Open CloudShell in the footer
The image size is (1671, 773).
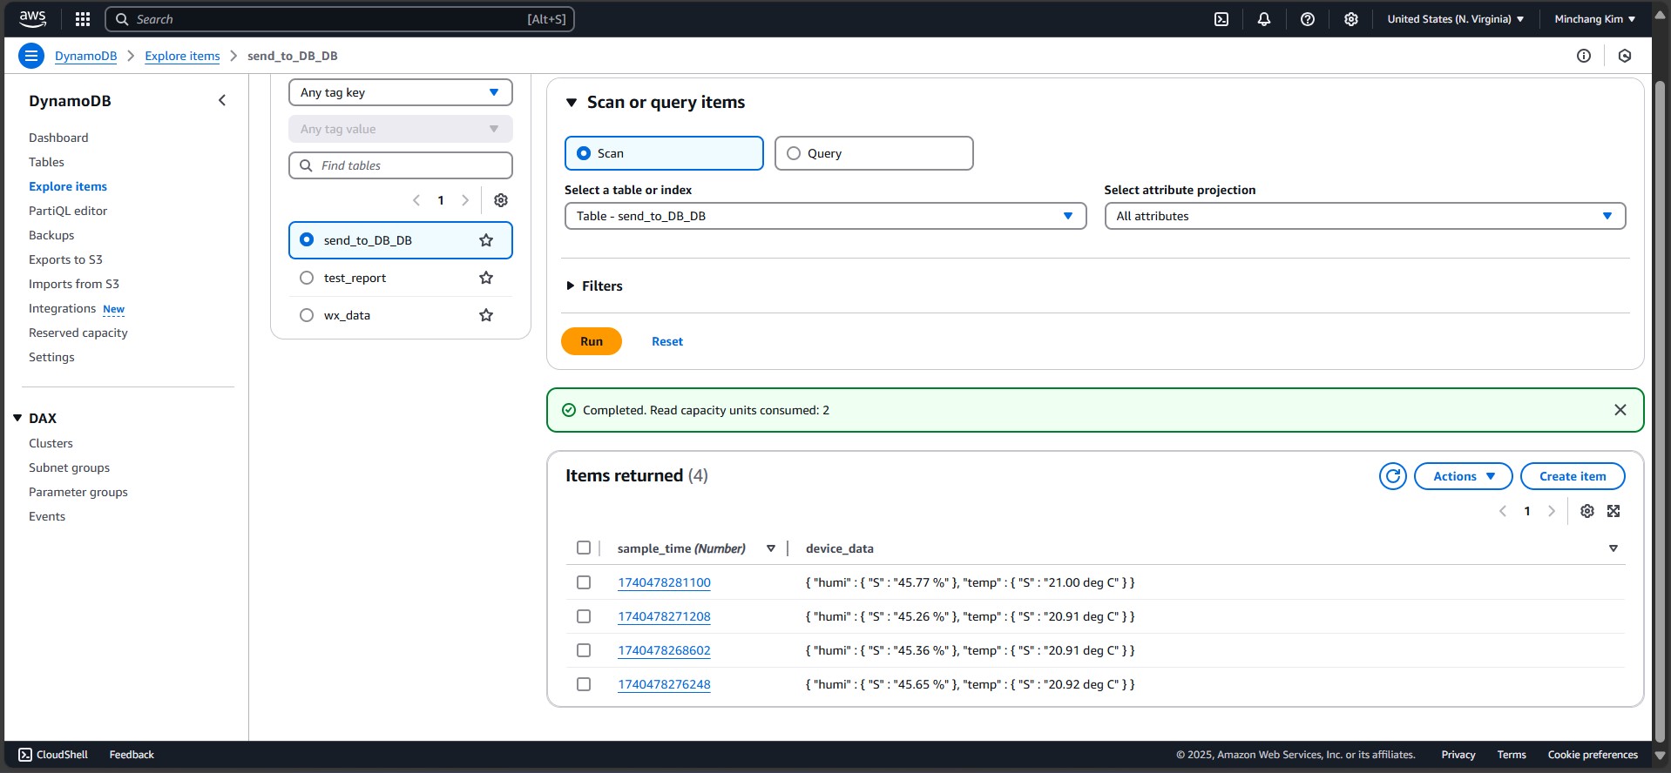pos(53,755)
